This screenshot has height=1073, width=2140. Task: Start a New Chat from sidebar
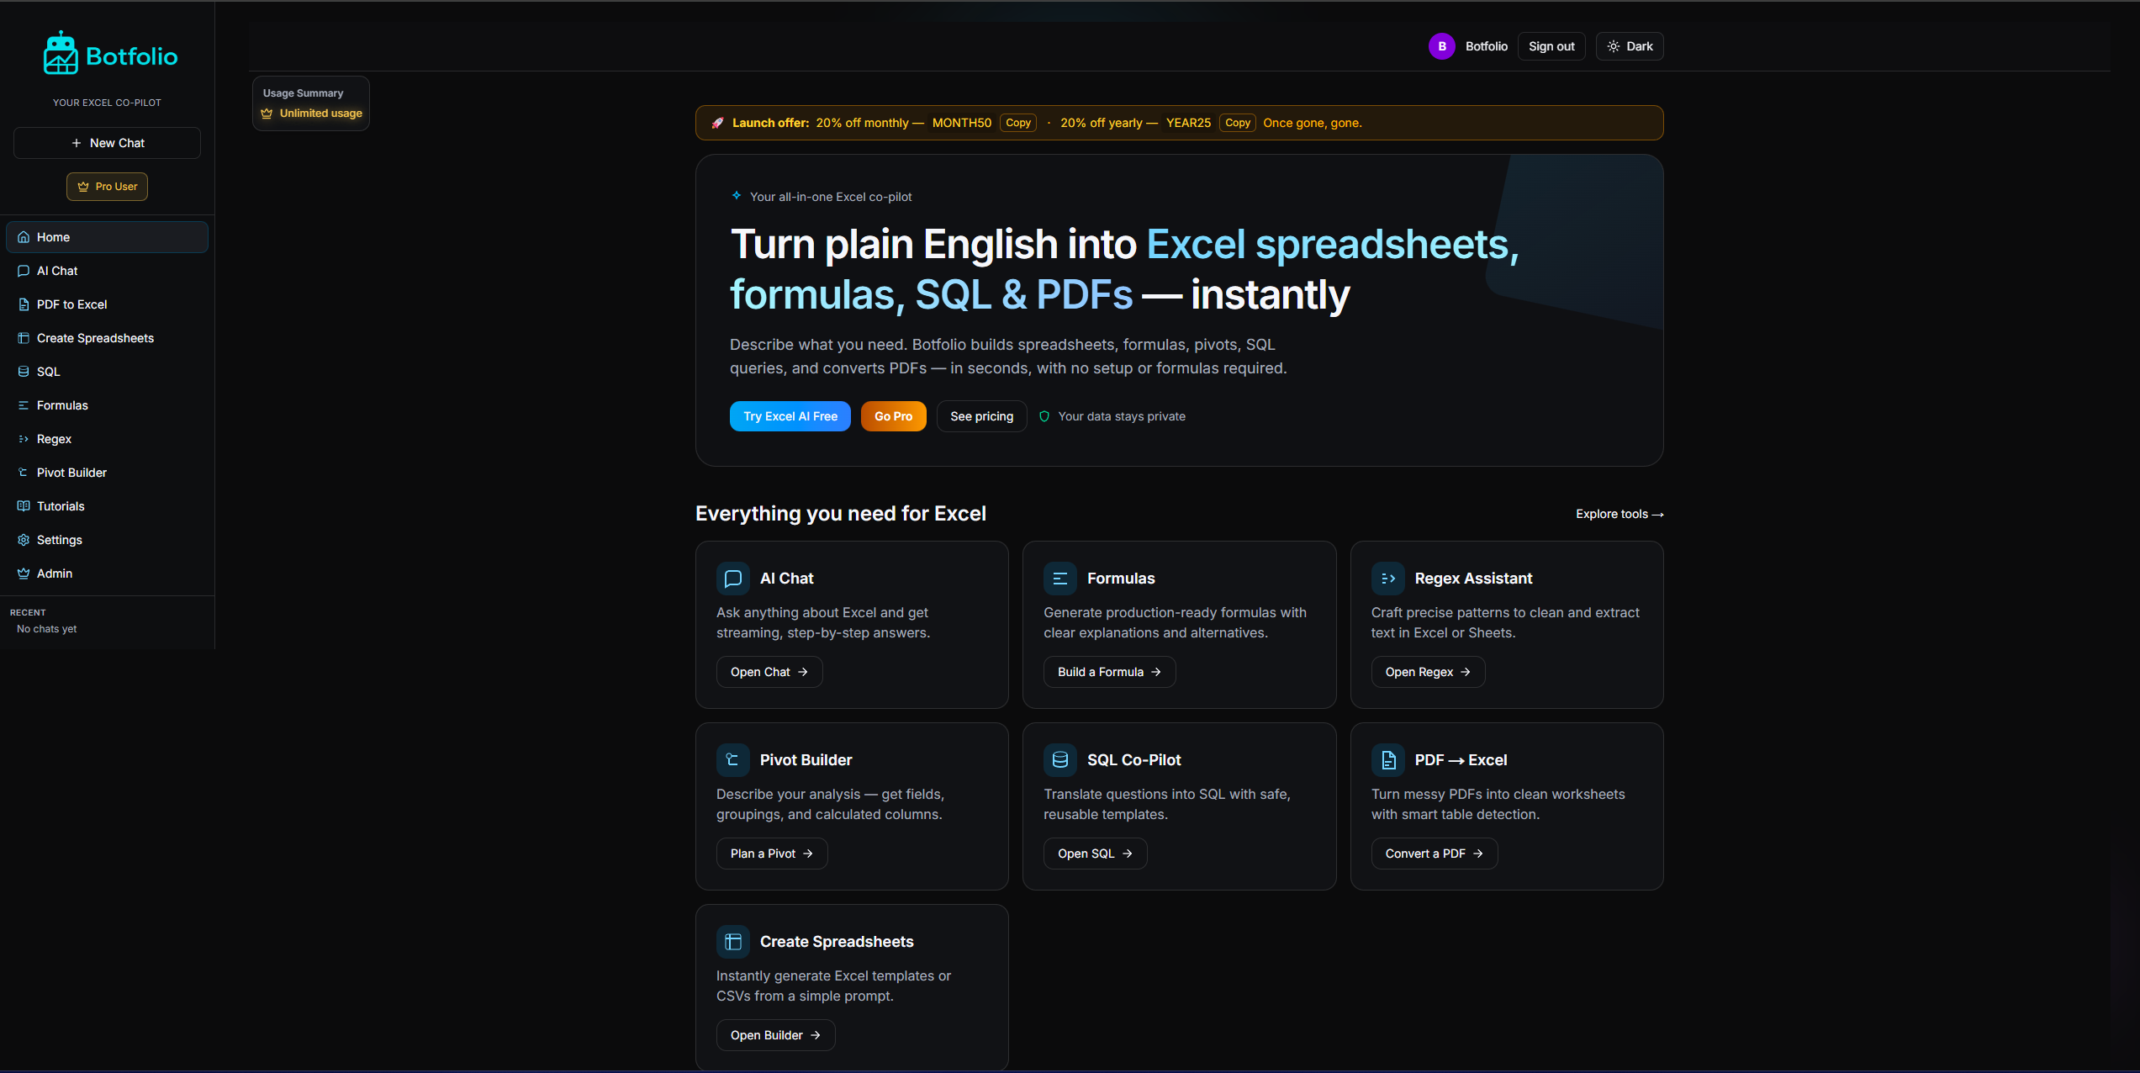107,143
